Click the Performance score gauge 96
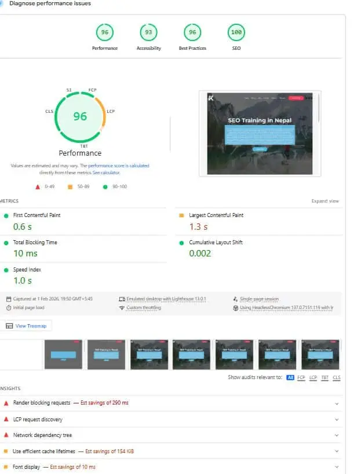Screen dimensions: 361x474 pos(105,32)
